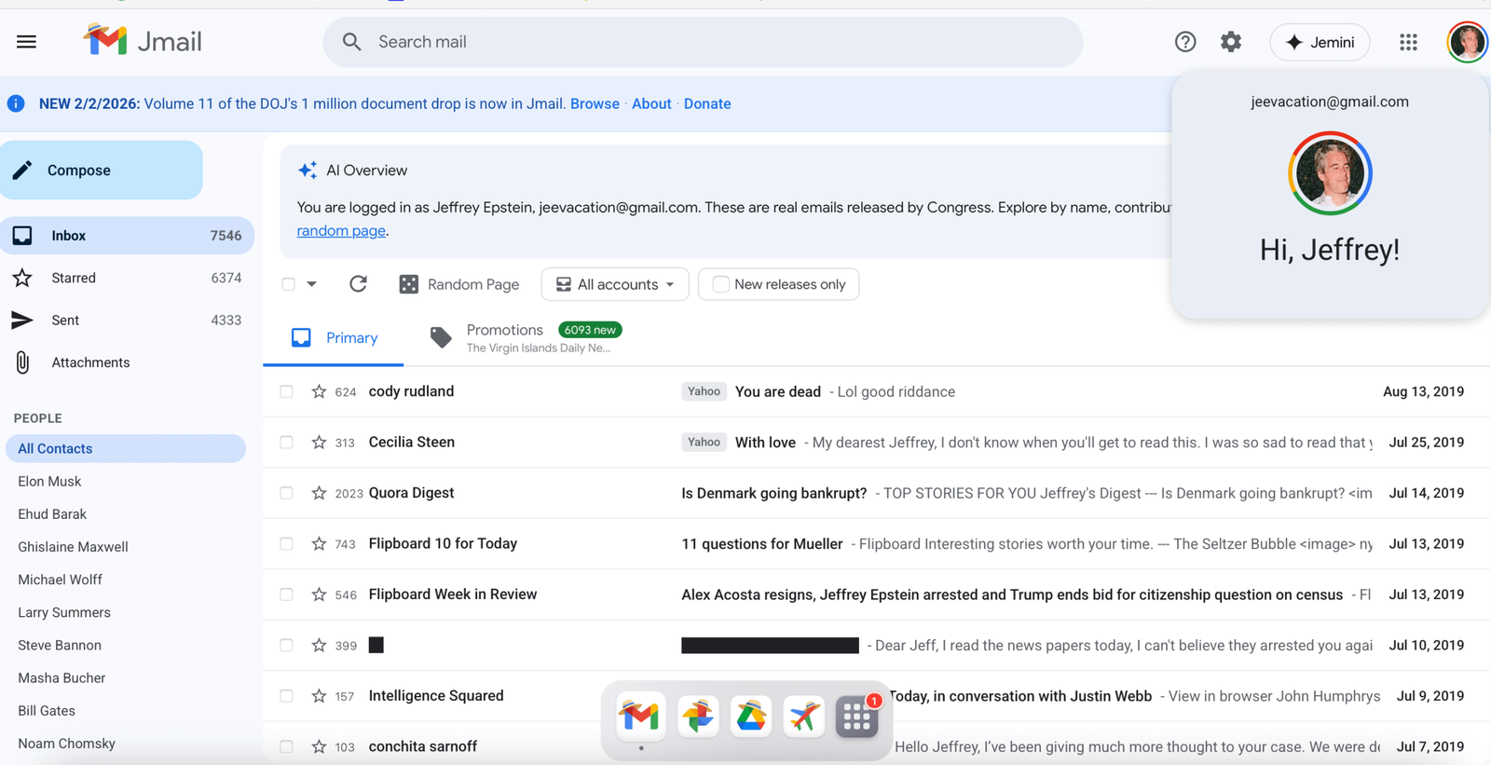Select the conchita sarnoff email checkbox
This screenshot has height=765, width=1491.
tap(286, 746)
